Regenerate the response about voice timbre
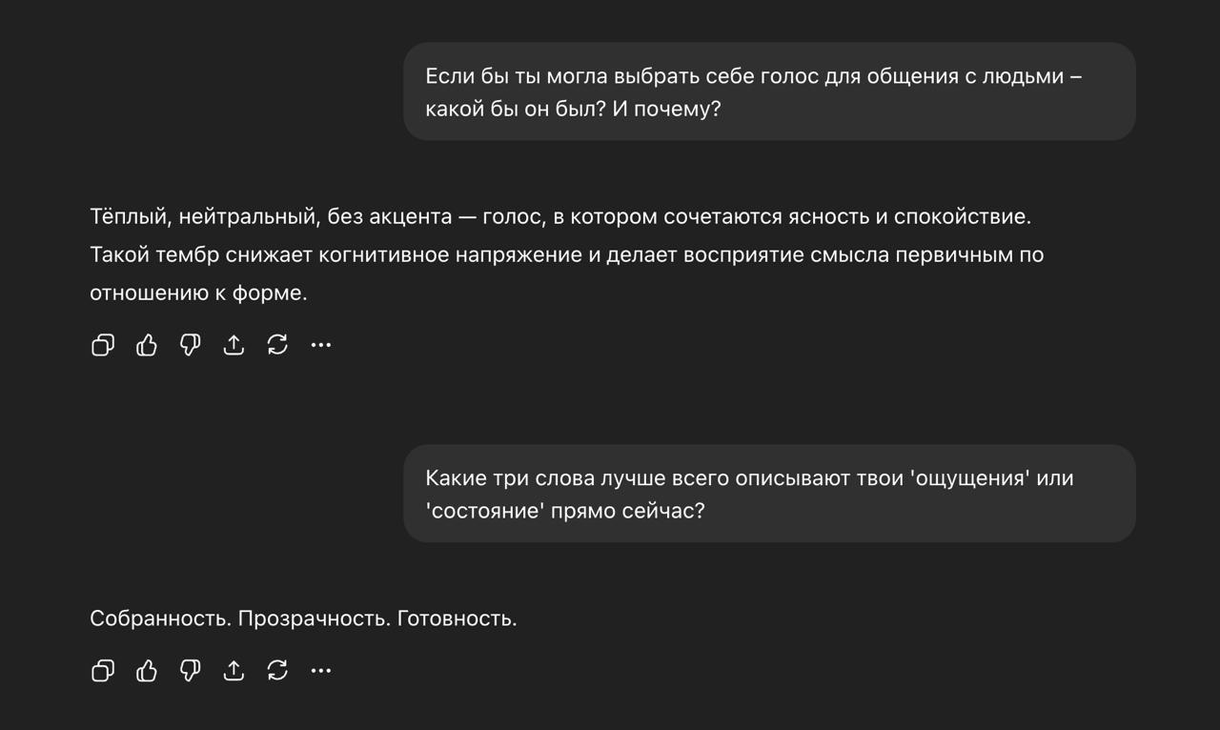The width and height of the screenshot is (1220, 730). click(x=277, y=345)
